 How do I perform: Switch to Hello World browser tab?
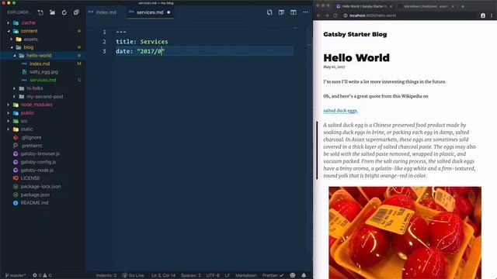pyautogui.click(x=363, y=6)
